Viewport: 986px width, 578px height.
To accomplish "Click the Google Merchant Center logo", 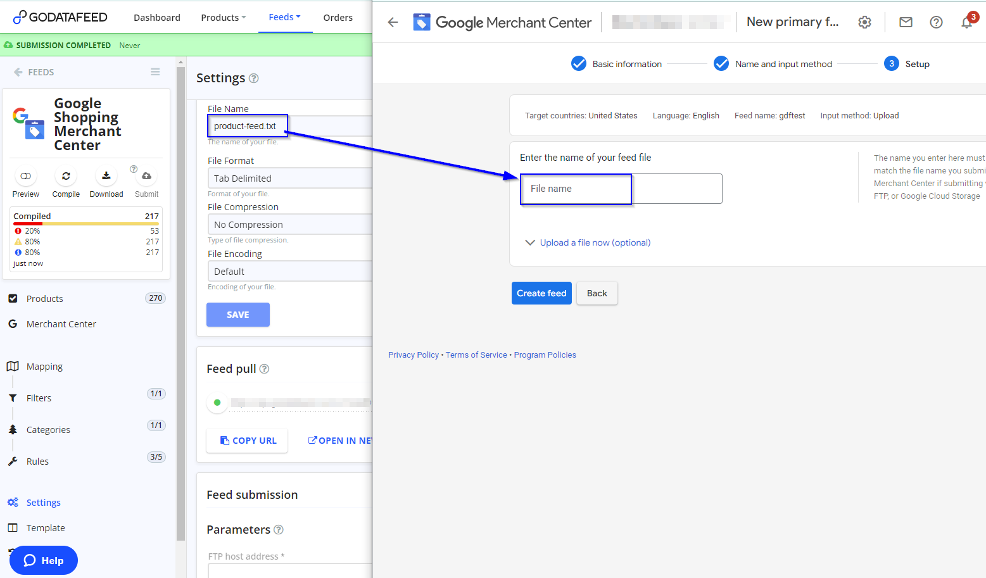I will click(502, 23).
